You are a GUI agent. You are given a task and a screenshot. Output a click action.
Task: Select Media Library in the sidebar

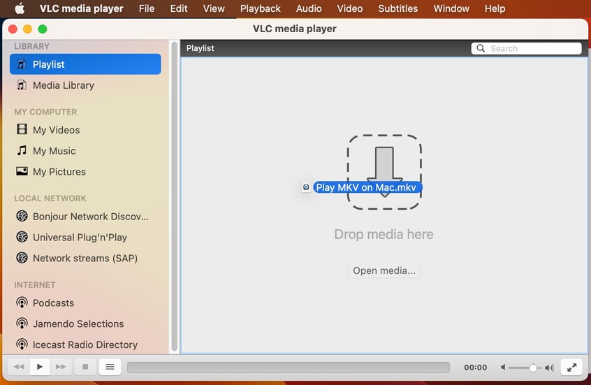pos(63,85)
